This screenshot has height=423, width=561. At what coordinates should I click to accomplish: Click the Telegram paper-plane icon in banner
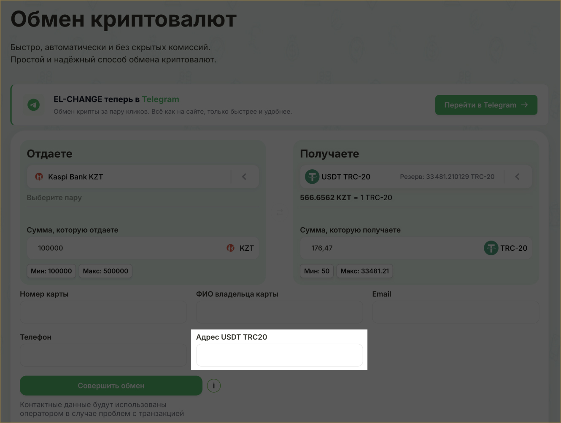click(34, 105)
